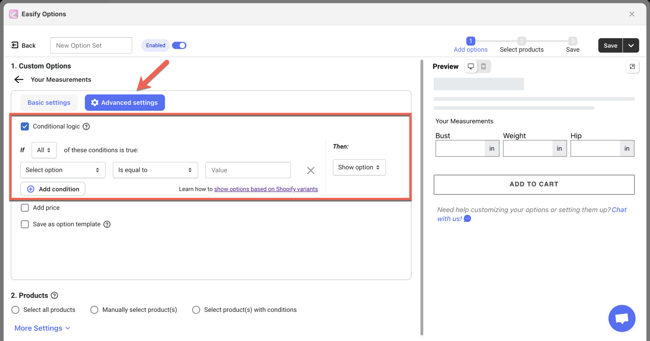Image resolution: width=650 pixels, height=341 pixels.
Task: Click the help icon next to Products
Action: click(55, 295)
